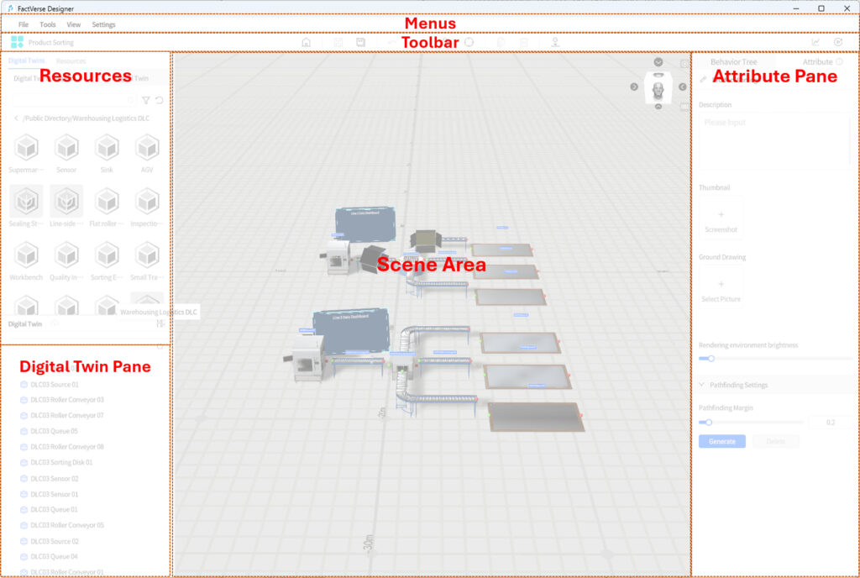Click the layout icon on Digital Twin header

[160, 323]
